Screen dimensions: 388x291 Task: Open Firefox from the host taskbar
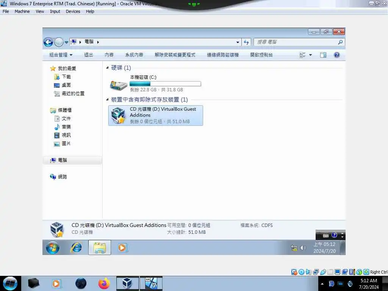pyautogui.click(x=104, y=283)
